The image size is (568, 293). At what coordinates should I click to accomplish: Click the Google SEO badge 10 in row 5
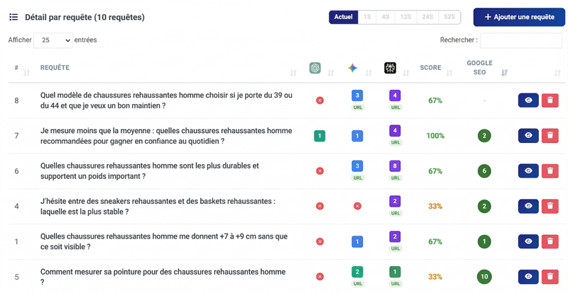[484, 277]
